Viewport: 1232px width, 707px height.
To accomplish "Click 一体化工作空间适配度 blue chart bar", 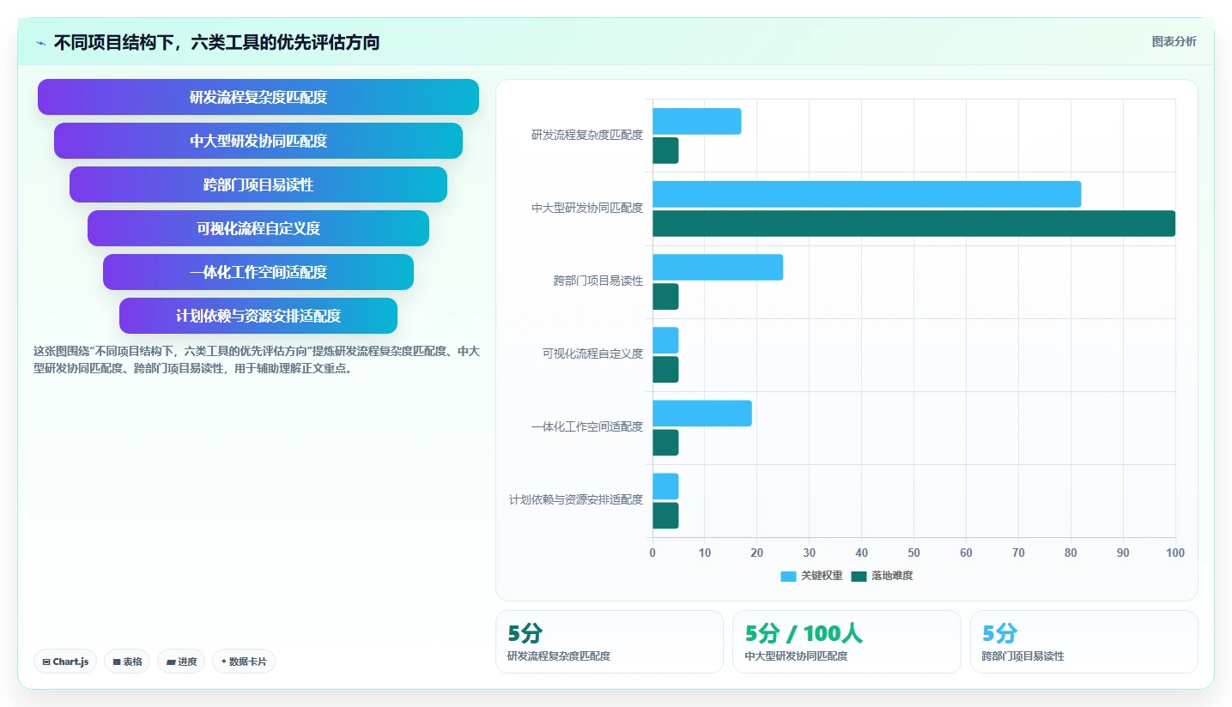I will (x=701, y=413).
